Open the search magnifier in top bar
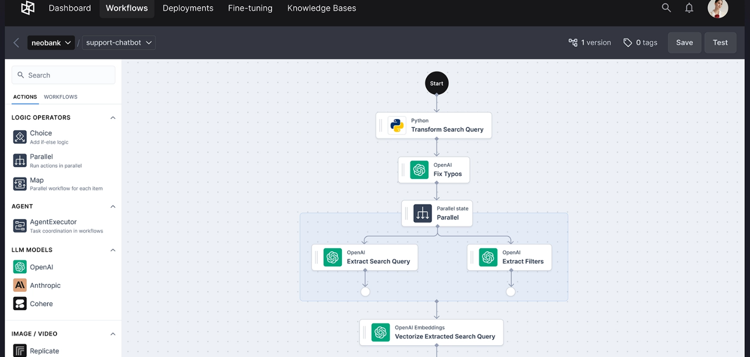 666,8
